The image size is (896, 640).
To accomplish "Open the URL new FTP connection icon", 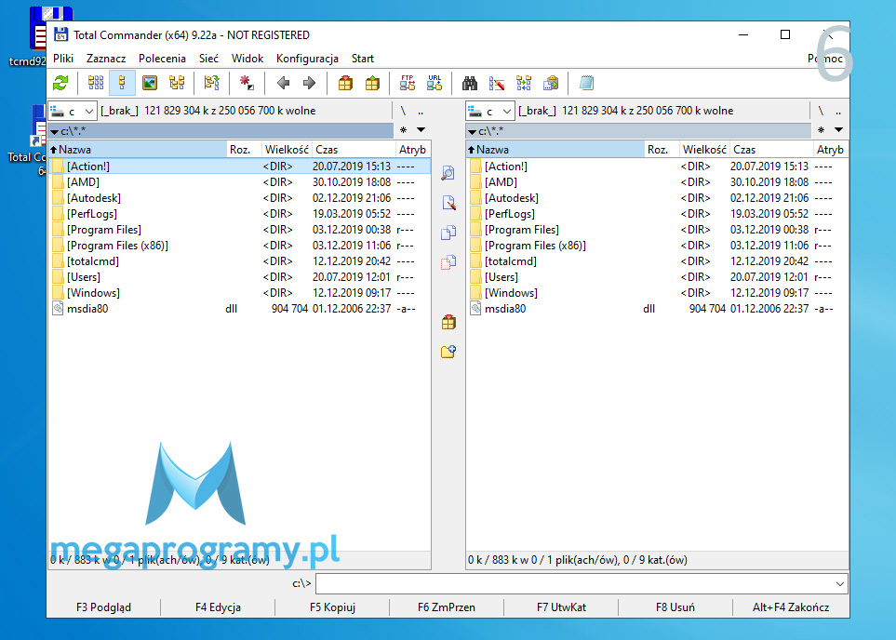I will (x=435, y=84).
